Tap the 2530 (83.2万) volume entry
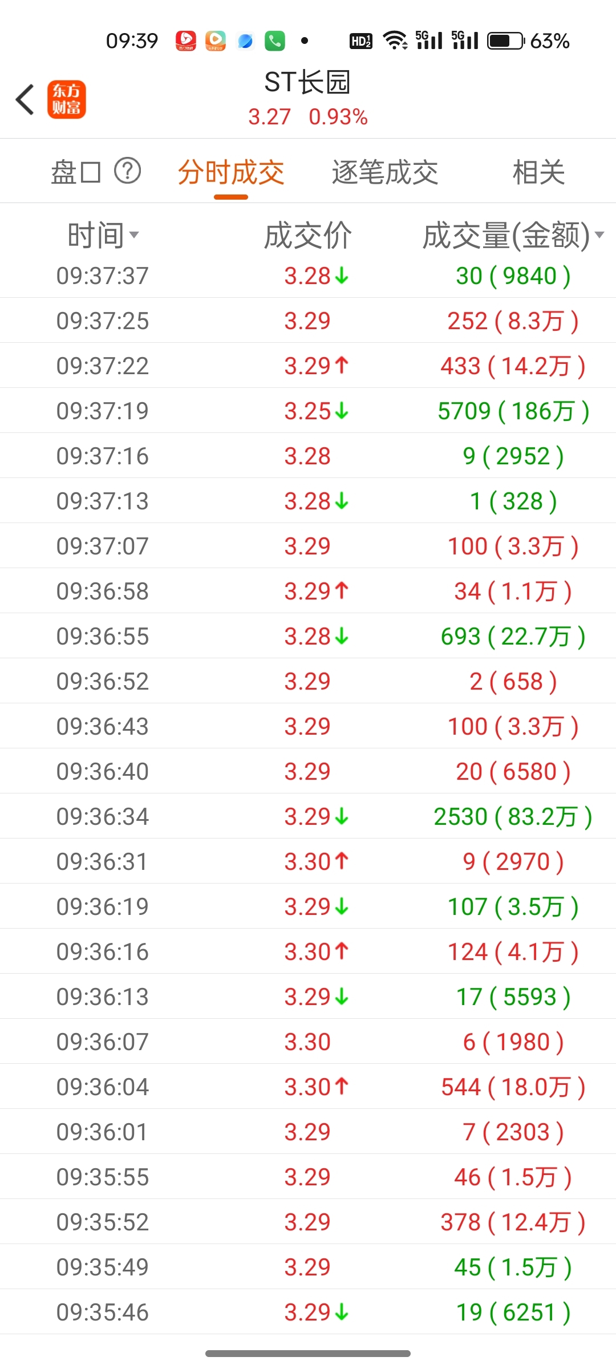 coord(513,816)
